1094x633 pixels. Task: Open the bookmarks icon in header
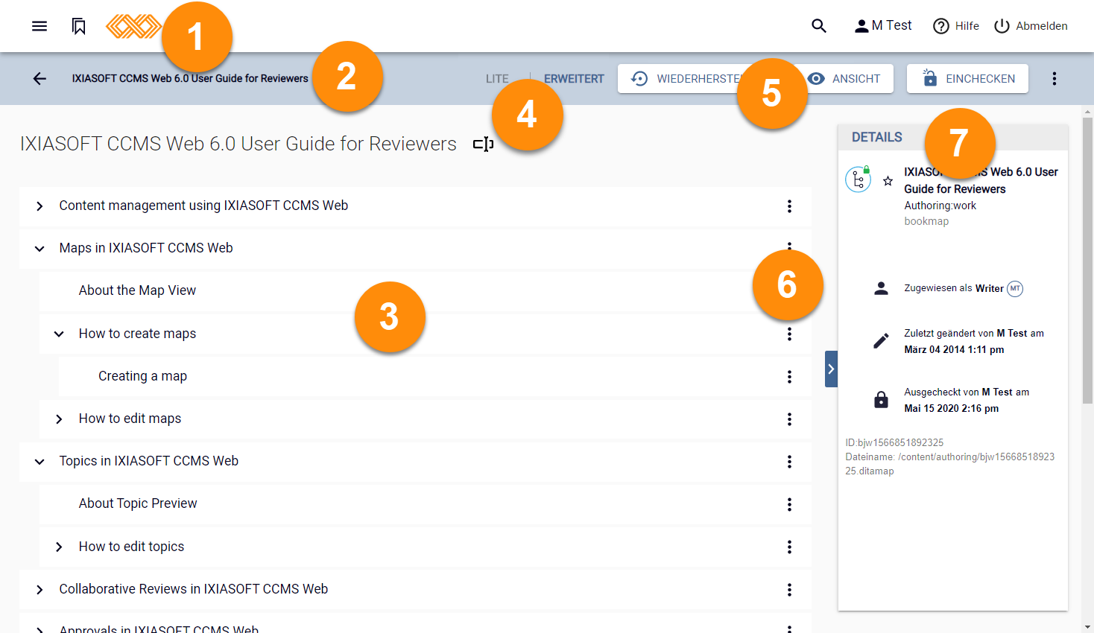coord(78,26)
